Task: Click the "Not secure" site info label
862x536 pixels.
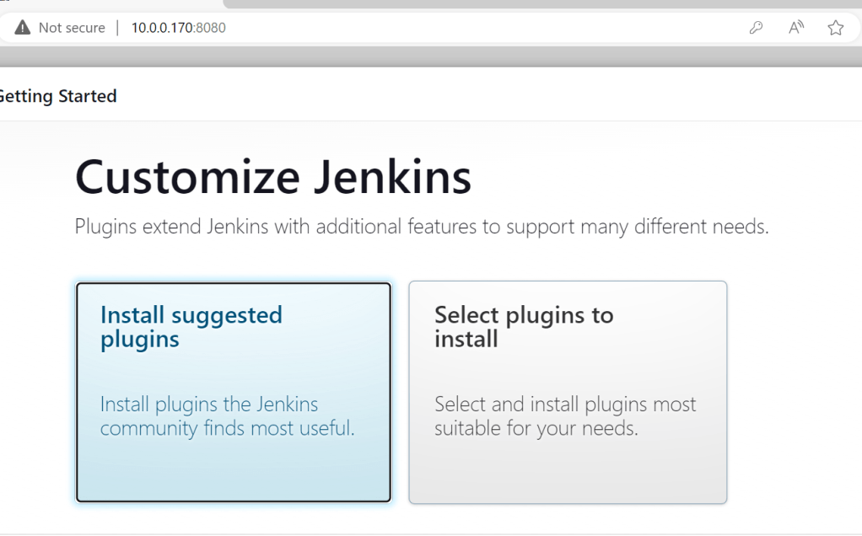Action: (x=72, y=28)
